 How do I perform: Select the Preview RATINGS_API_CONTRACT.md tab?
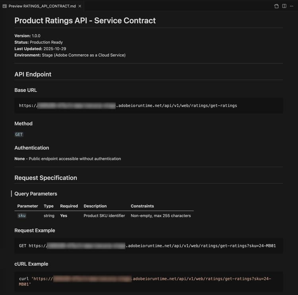(42, 6)
